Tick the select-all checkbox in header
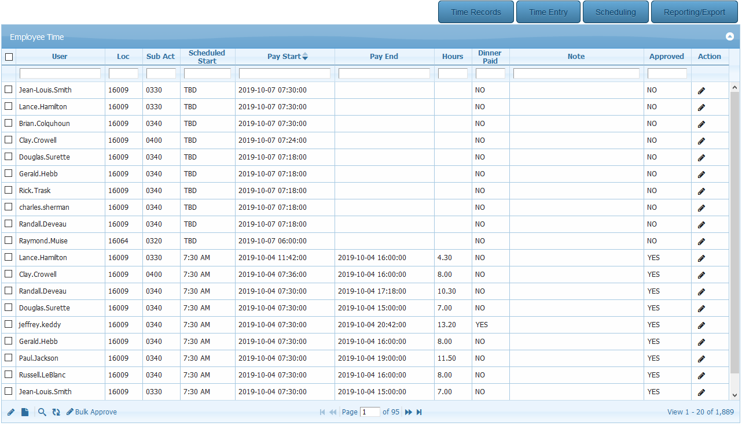Screen dimensions: 742x426 click(x=9, y=57)
